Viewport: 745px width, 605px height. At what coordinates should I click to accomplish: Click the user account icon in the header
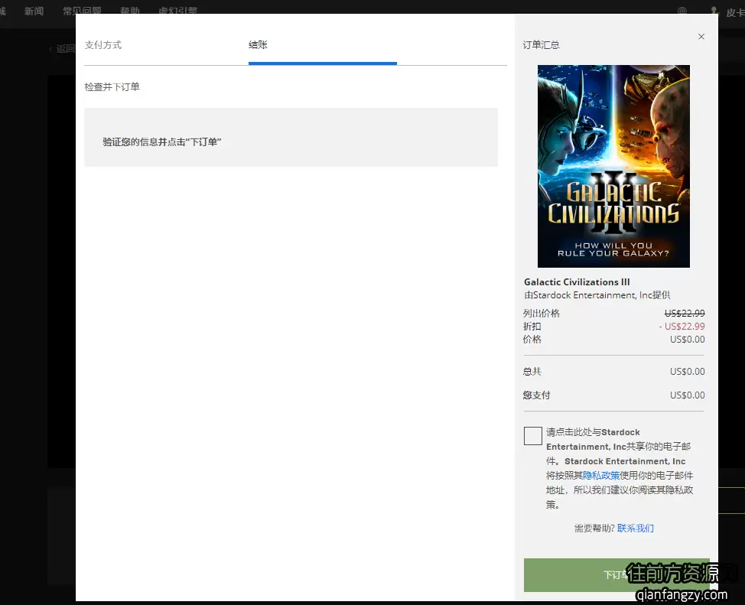click(714, 11)
